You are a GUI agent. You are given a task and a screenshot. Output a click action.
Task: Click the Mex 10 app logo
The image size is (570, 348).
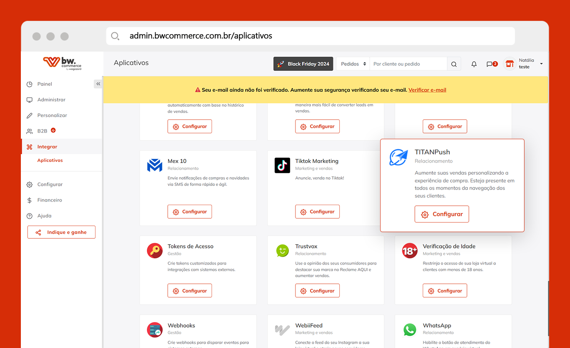point(154,165)
